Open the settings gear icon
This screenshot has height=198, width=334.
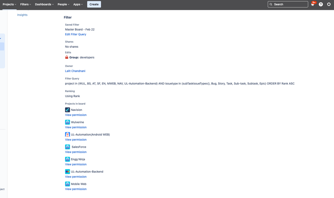pyautogui.click(x=329, y=4)
